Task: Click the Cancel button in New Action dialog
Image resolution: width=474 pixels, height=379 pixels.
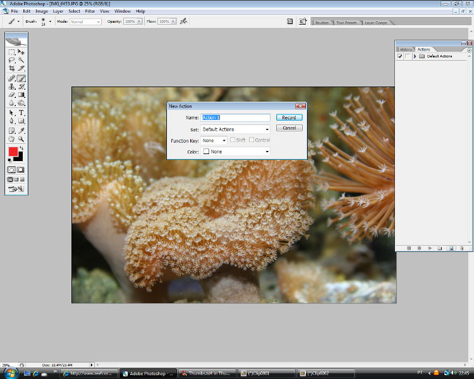Action: click(289, 128)
